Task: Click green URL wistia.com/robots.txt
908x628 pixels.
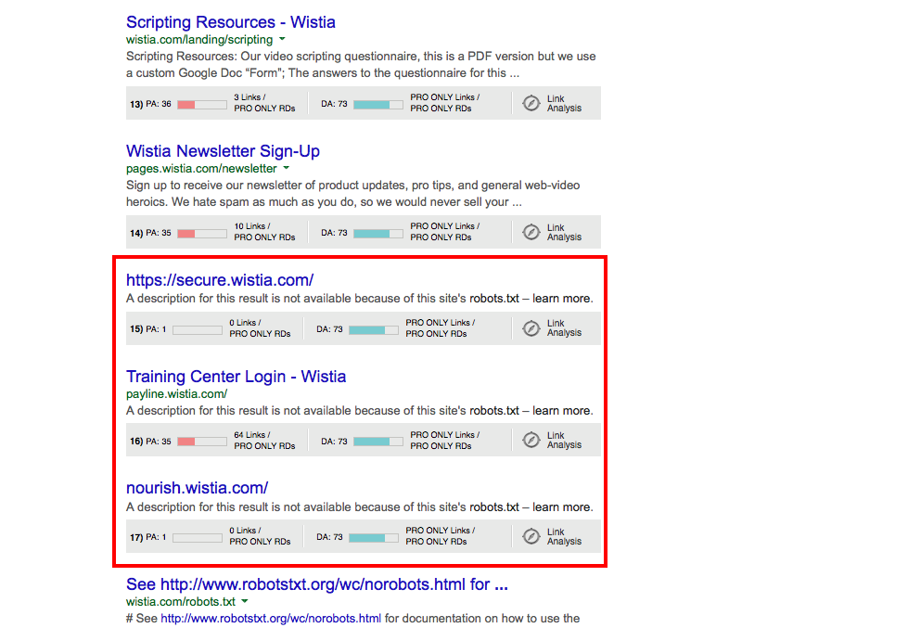Action: coord(181,601)
